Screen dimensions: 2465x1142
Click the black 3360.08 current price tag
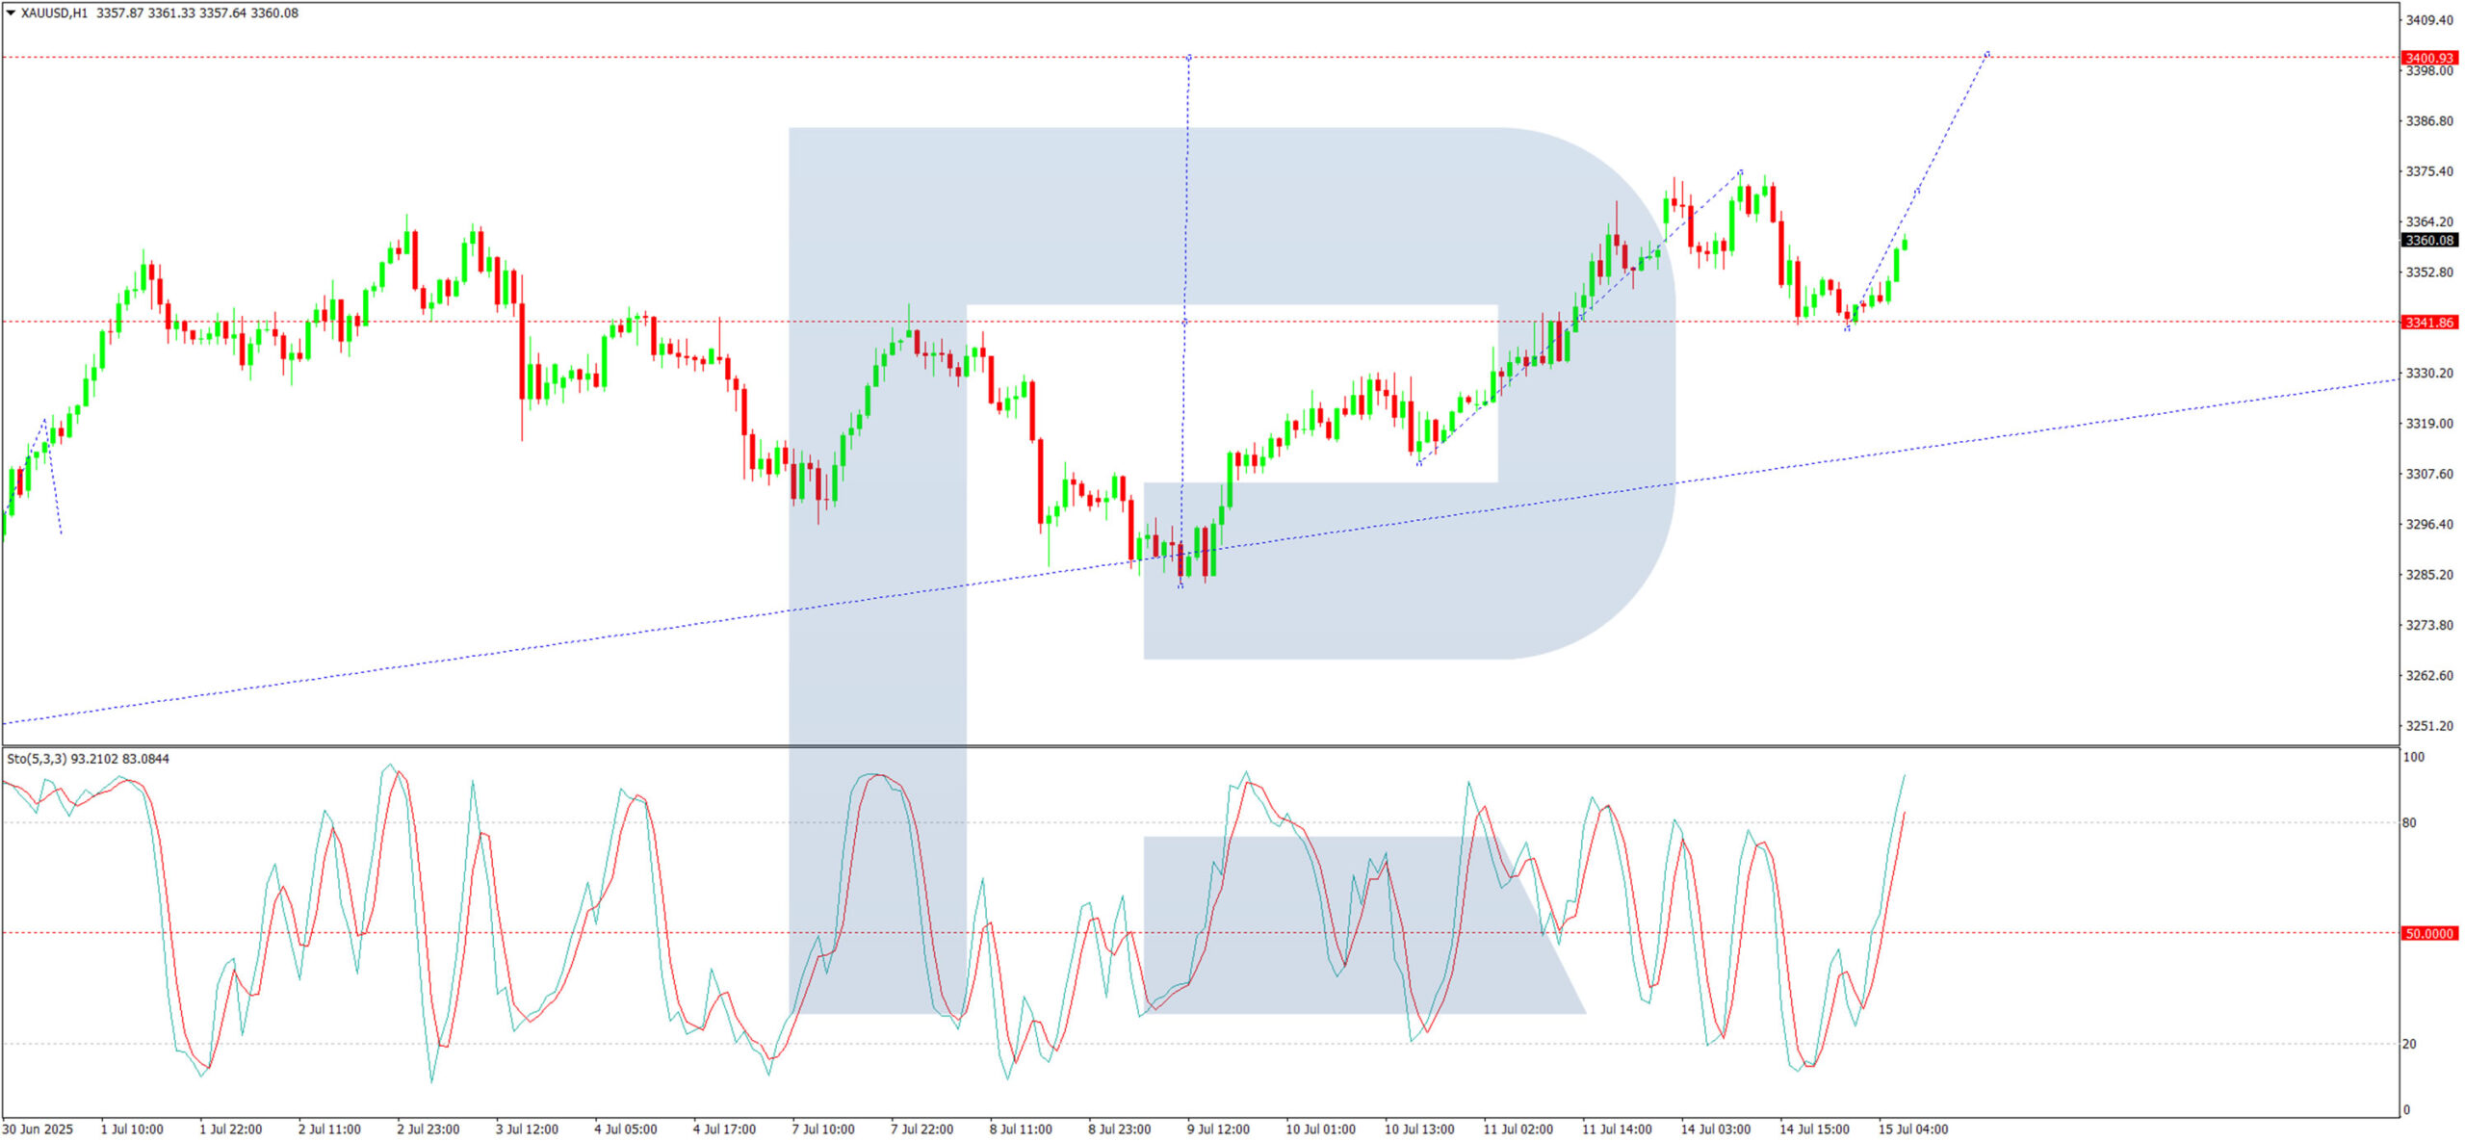click(x=2428, y=241)
